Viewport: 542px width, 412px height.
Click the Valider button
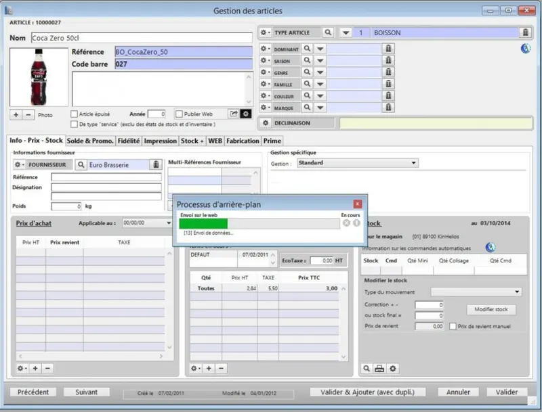[x=507, y=392]
